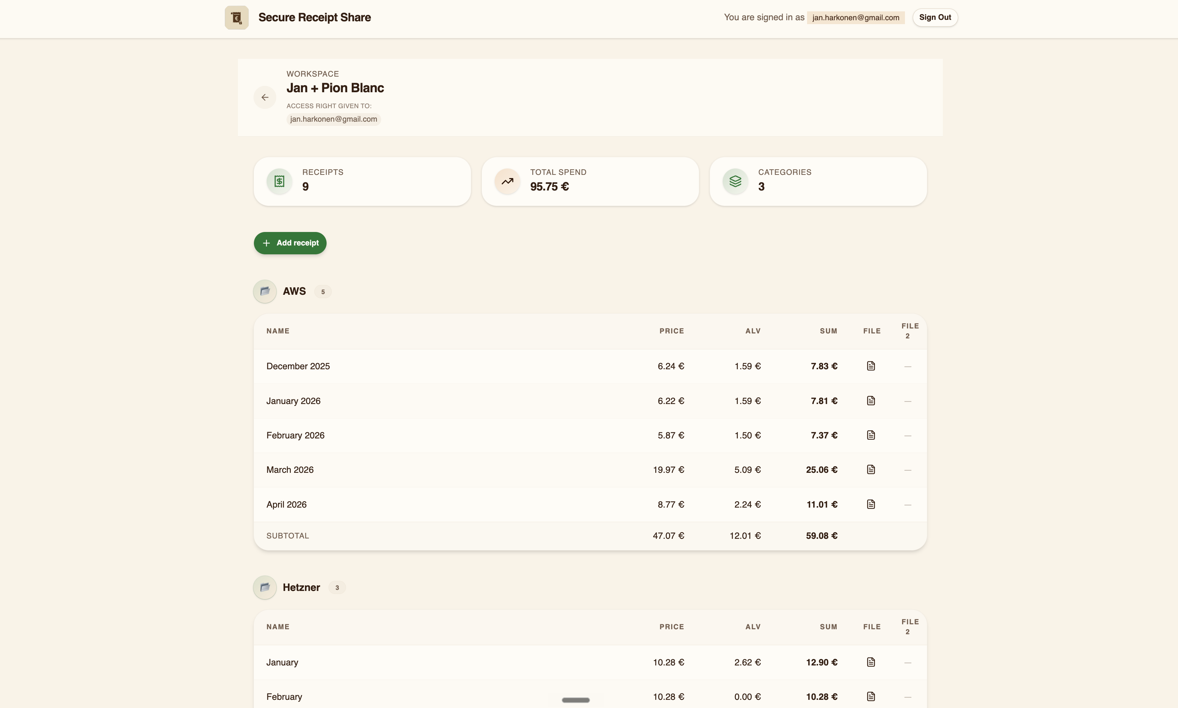Select the February 2026 row name
The width and height of the screenshot is (1178, 708).
tap(295, 436)
